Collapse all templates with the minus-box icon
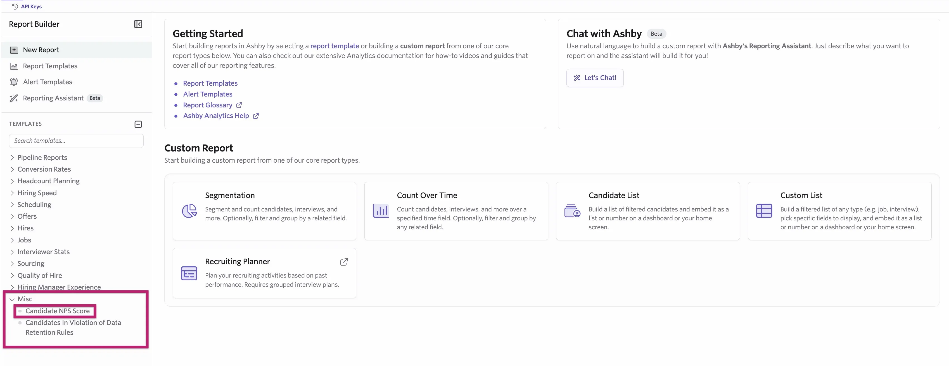 [138, 124]
